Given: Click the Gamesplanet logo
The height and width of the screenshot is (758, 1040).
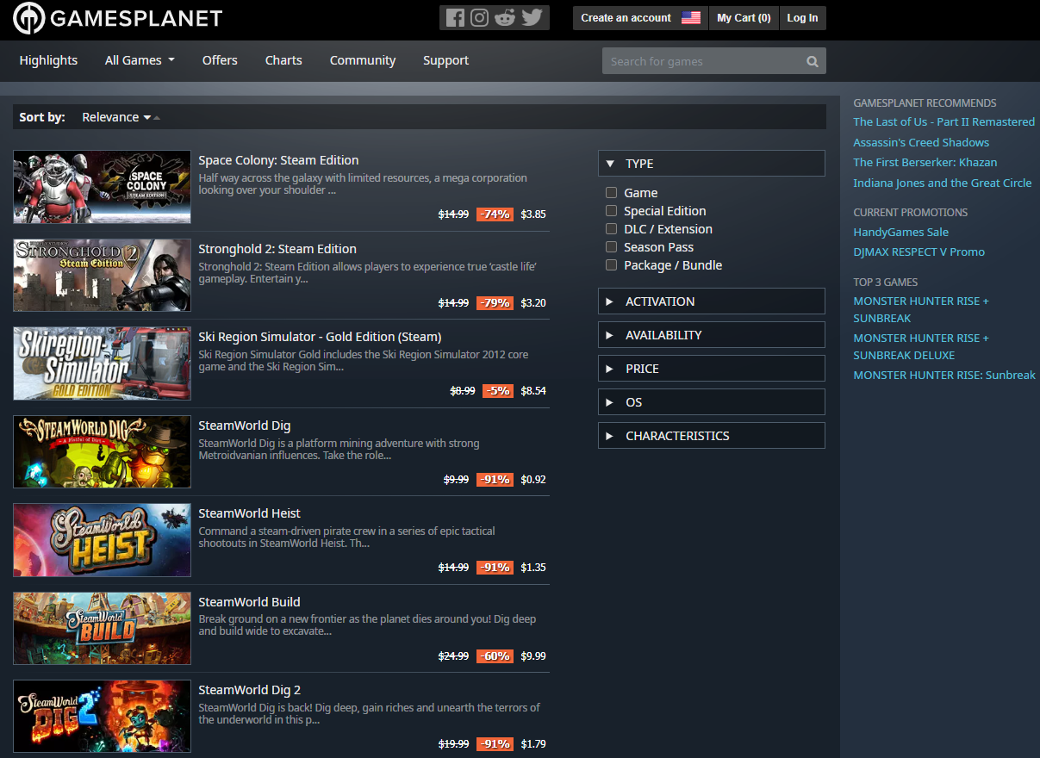Looking at the screenshot, I should click(118, 19).
